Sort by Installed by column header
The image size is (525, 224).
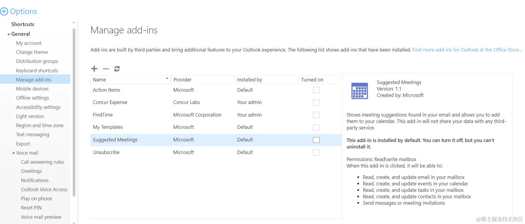[x=267, y=80]
